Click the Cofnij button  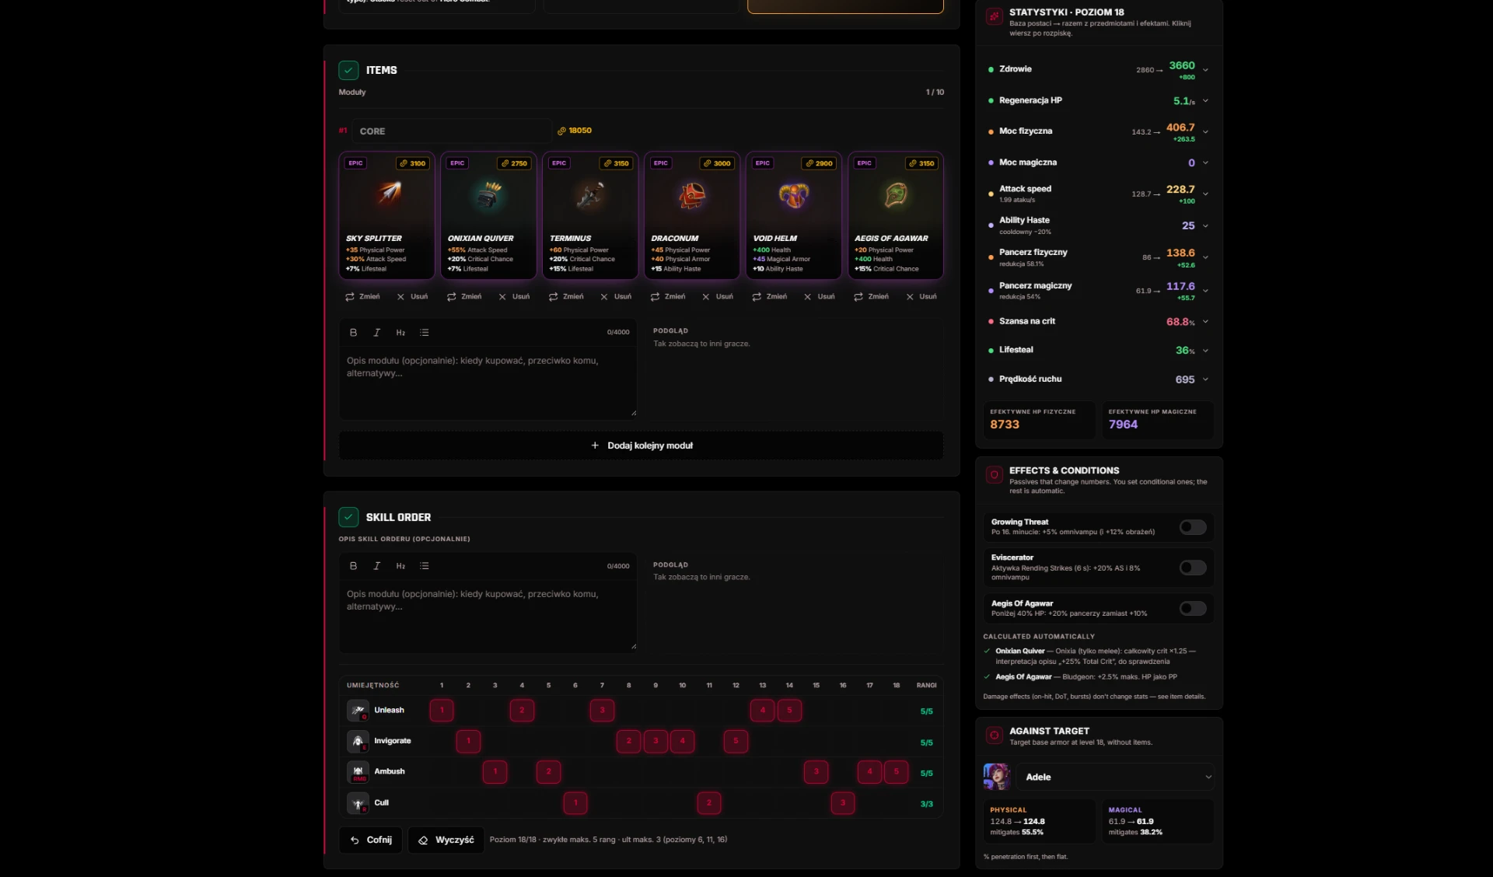(371, 840)
